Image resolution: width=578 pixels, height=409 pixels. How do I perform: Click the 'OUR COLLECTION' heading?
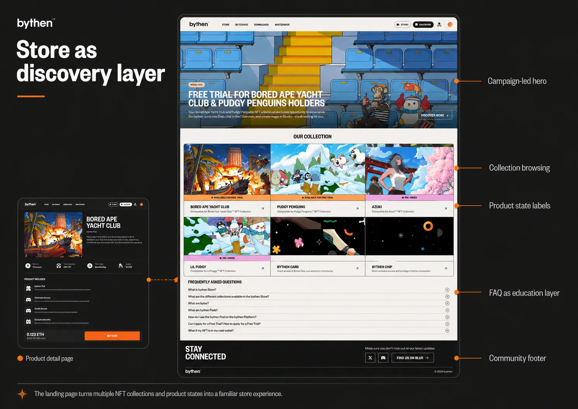point(312,137)
